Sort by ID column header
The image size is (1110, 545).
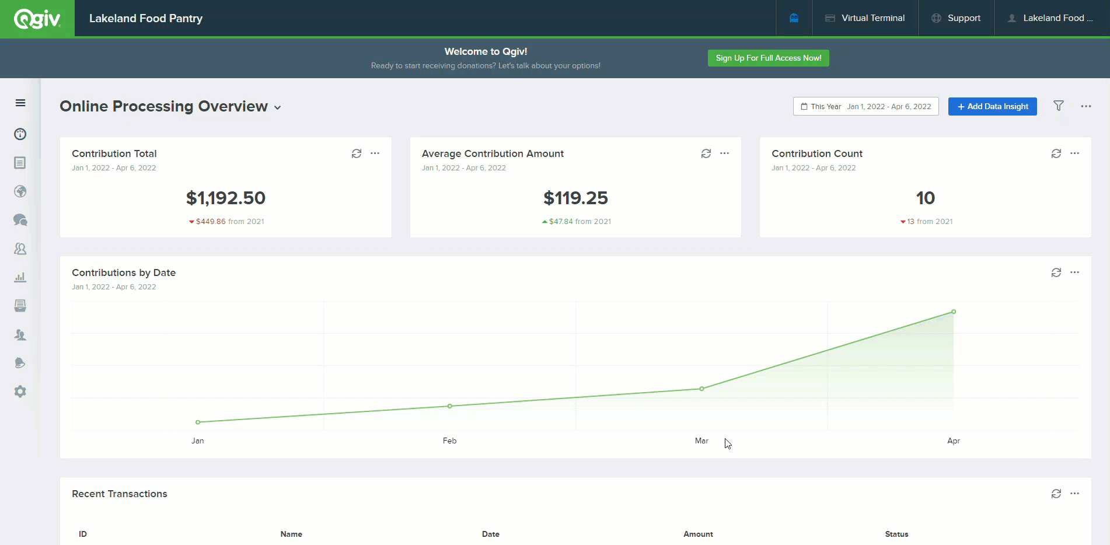pos(83,534)
